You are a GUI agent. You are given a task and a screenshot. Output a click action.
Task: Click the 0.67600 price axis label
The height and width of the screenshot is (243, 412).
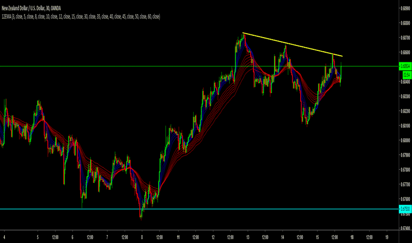click(405, 199)
